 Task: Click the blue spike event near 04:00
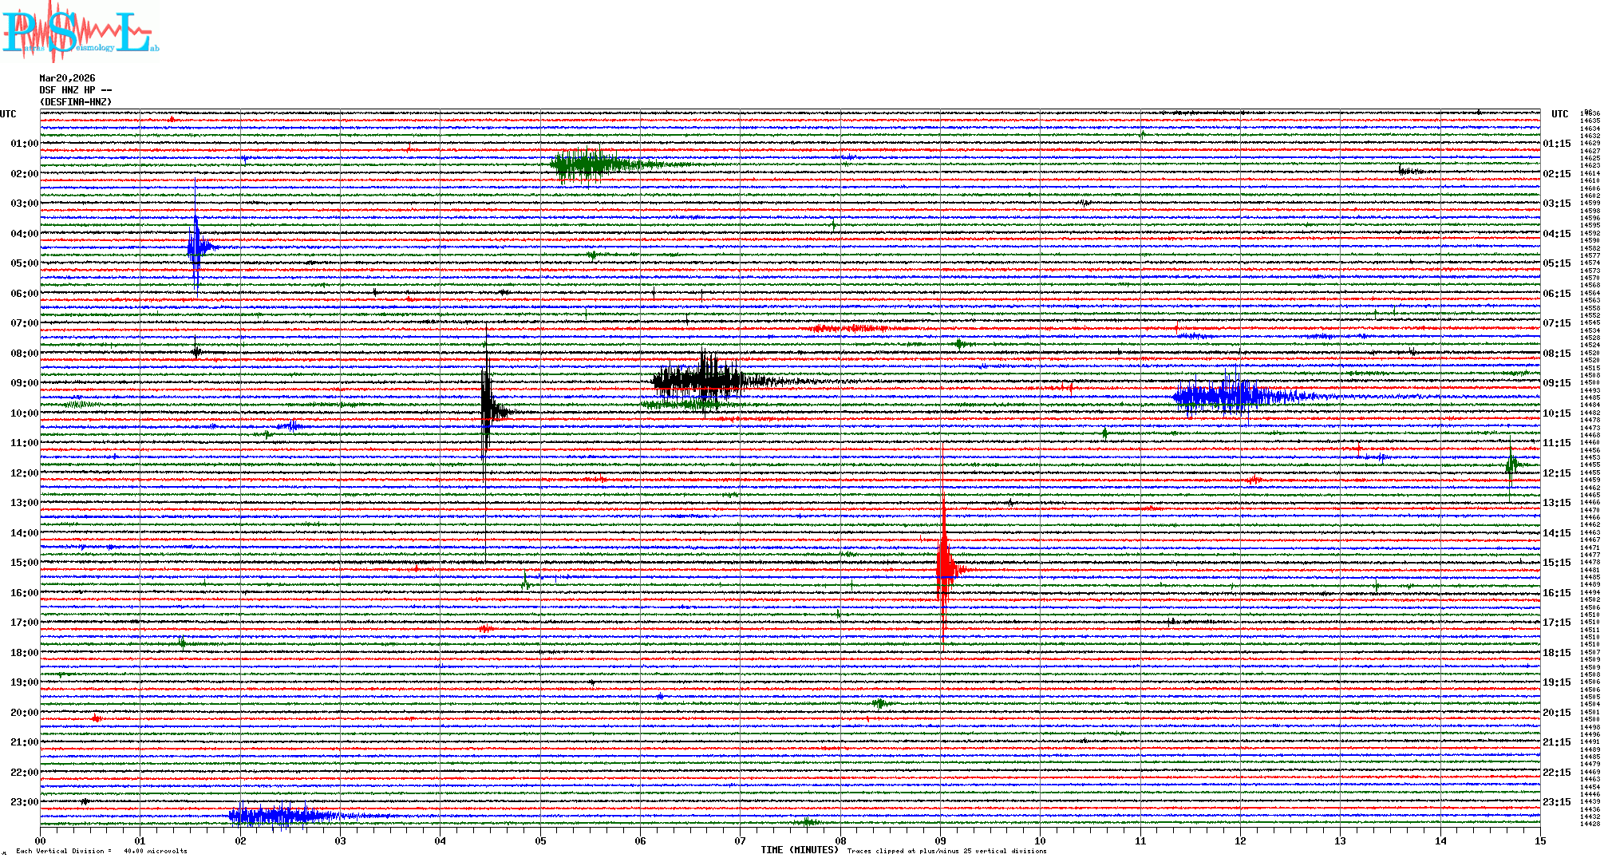196,246
